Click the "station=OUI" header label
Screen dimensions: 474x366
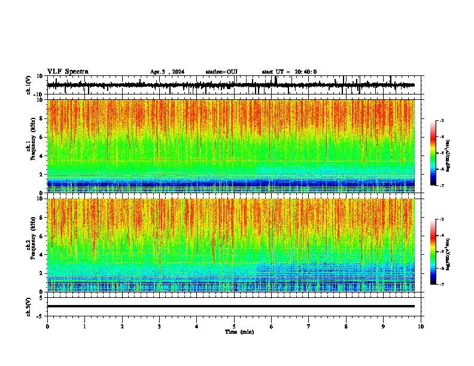pyautogui.click(x=221, y=72)
